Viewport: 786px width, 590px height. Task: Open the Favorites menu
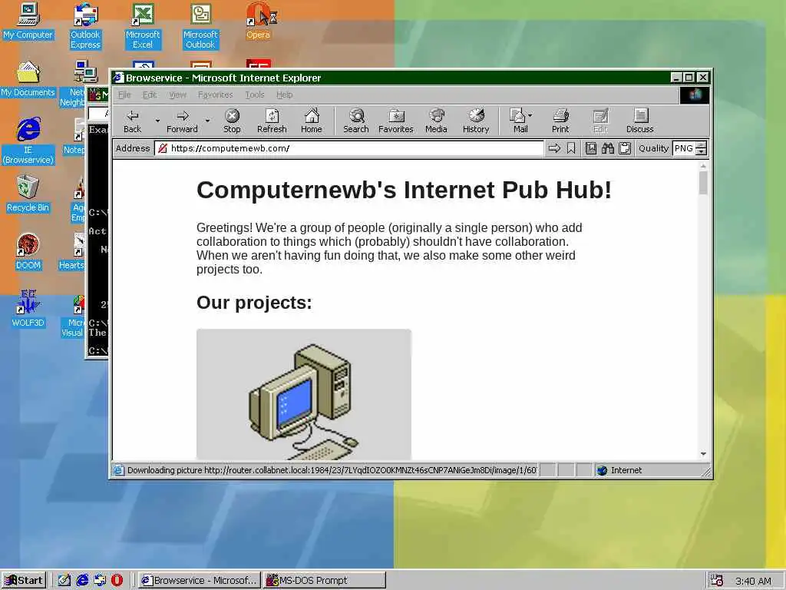(x=216, y=94)
